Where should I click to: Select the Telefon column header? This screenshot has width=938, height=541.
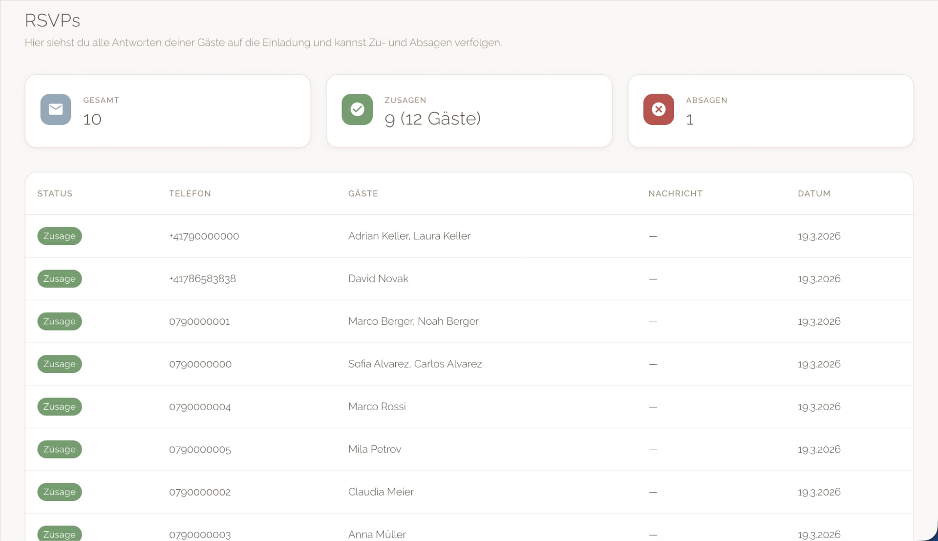190,193
